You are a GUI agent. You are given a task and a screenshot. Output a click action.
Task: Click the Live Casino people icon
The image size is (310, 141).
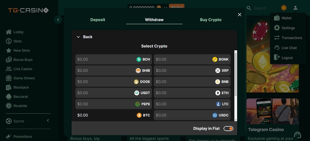9,69
